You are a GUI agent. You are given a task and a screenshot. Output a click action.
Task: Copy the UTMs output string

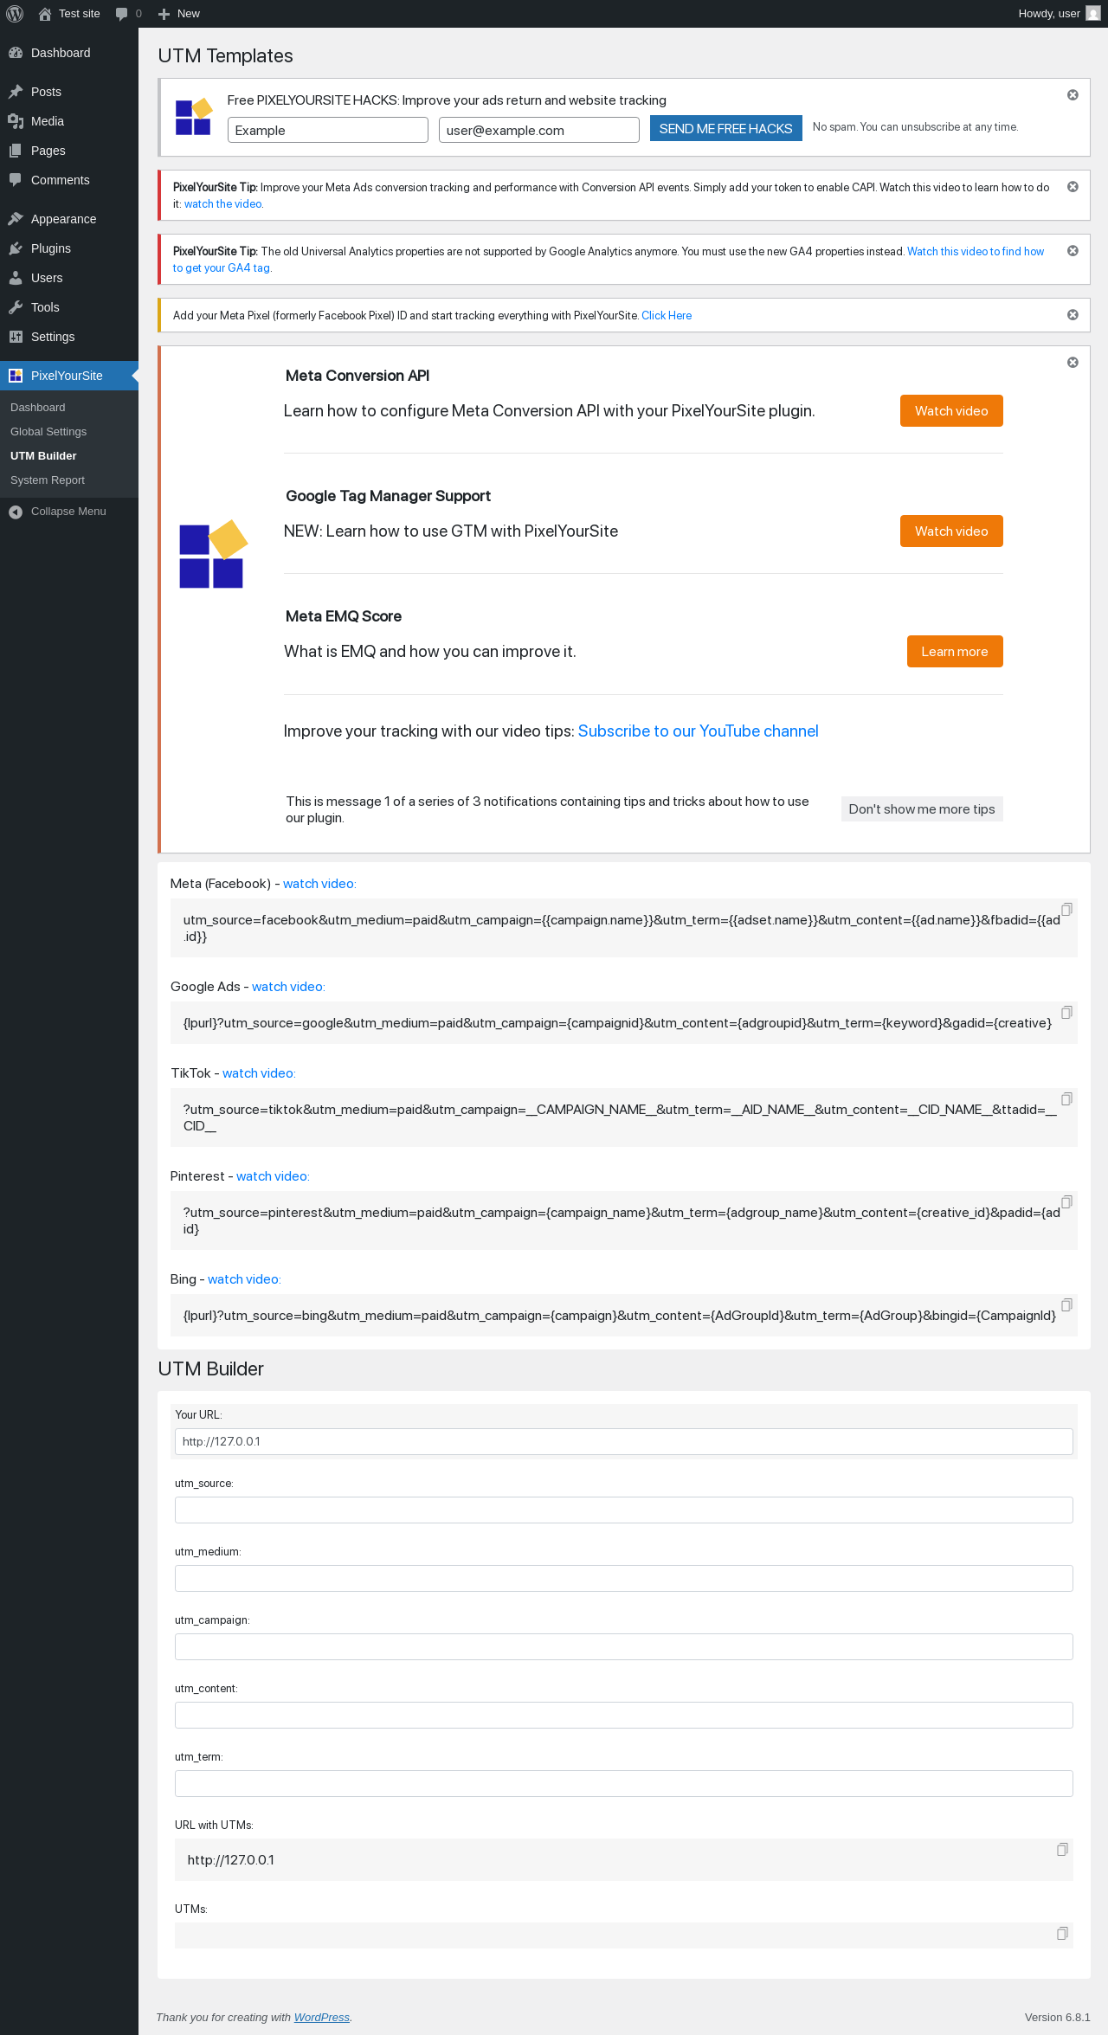pos(1062,1934)
